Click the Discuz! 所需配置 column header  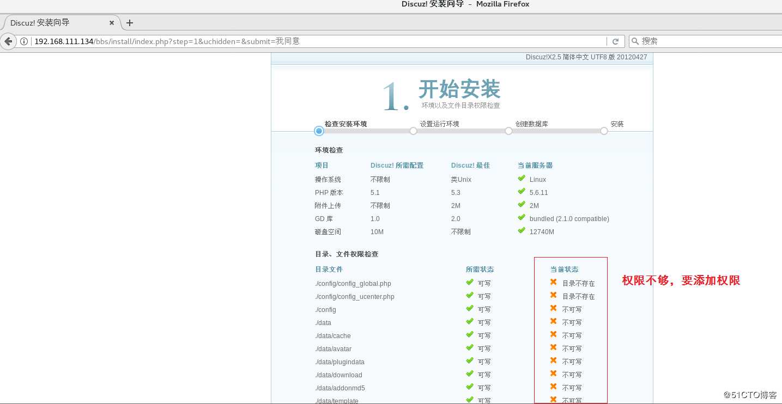(397, 166)
